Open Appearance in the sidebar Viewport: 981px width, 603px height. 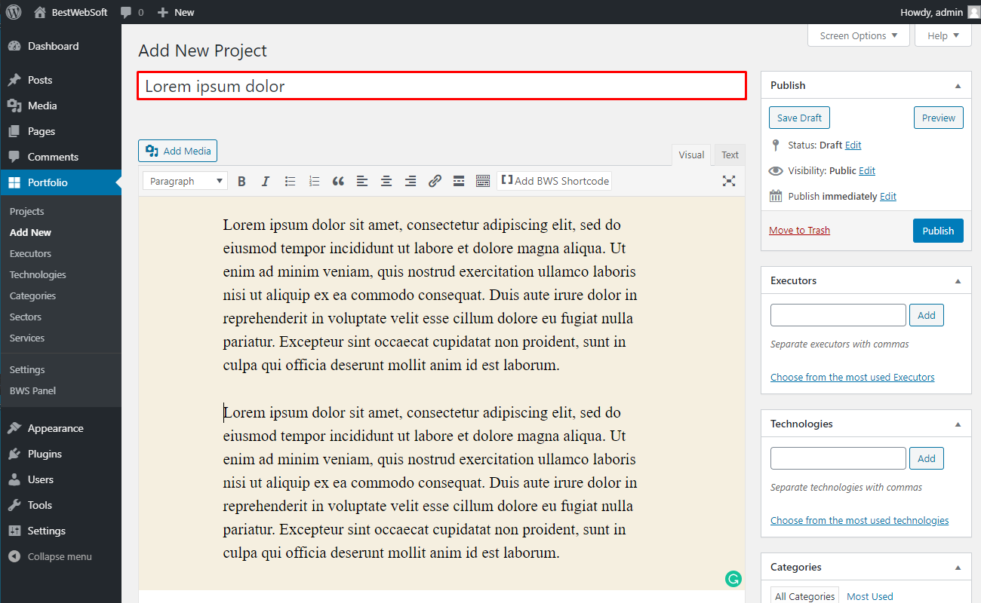[x=60, y=428]
